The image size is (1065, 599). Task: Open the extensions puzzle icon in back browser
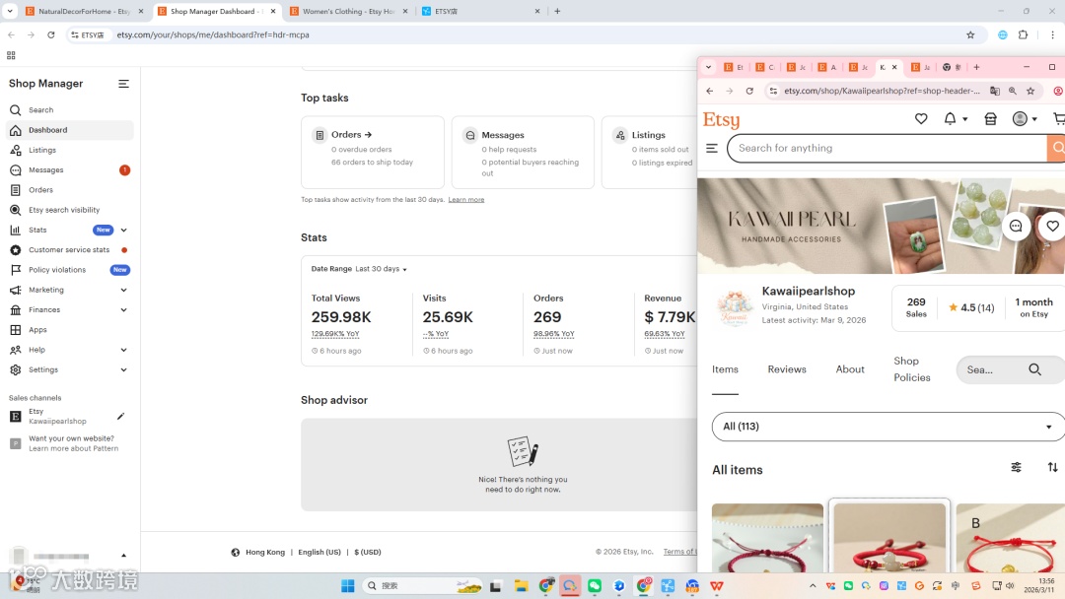click(x=1023, y=34)
